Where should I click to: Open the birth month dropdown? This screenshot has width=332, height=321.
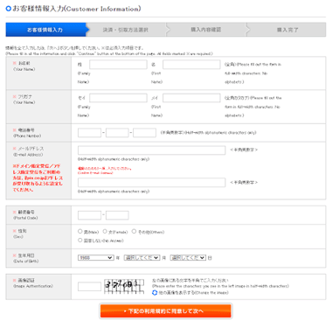(142, 258)
